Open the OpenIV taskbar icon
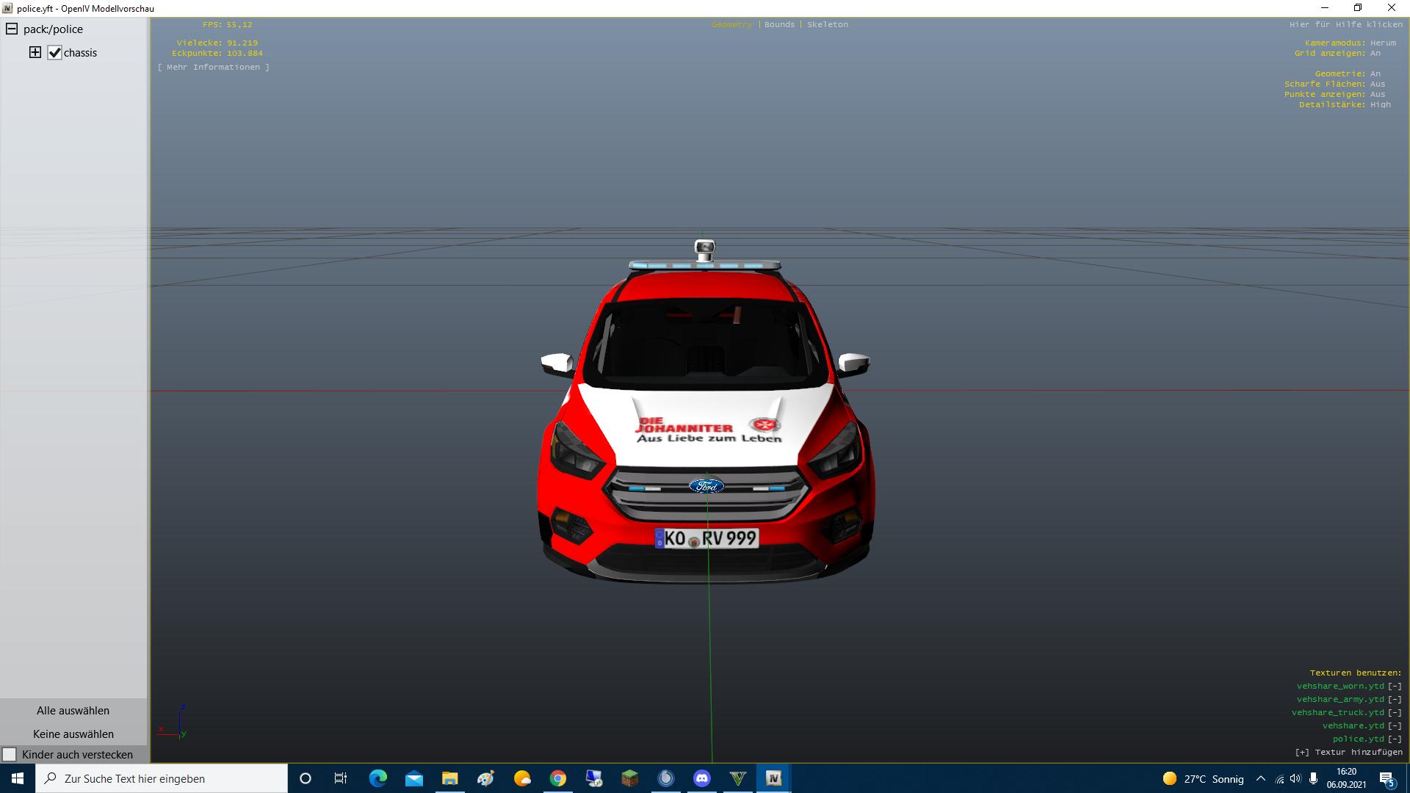The width and height of the screenshot is (1410, 793). pyautogui.click(x=773, y=778)
